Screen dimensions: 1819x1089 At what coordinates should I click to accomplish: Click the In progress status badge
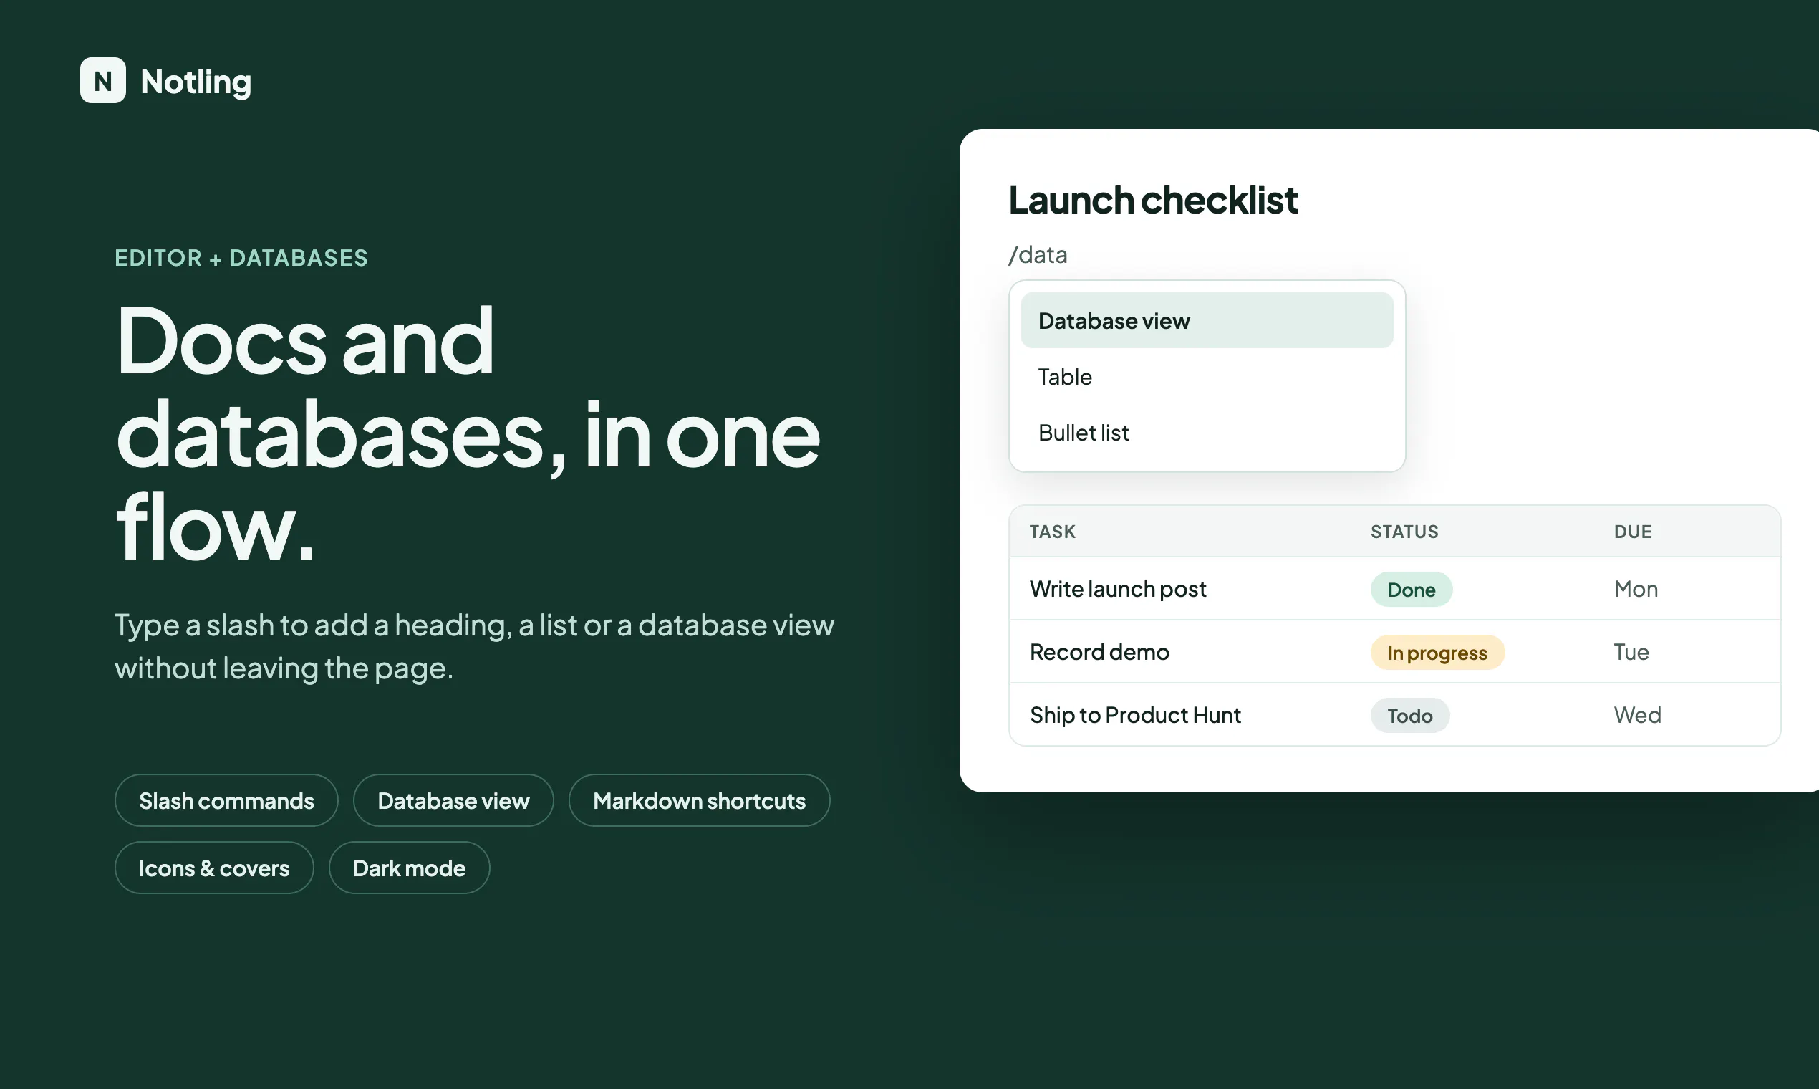pos(1437,653)
